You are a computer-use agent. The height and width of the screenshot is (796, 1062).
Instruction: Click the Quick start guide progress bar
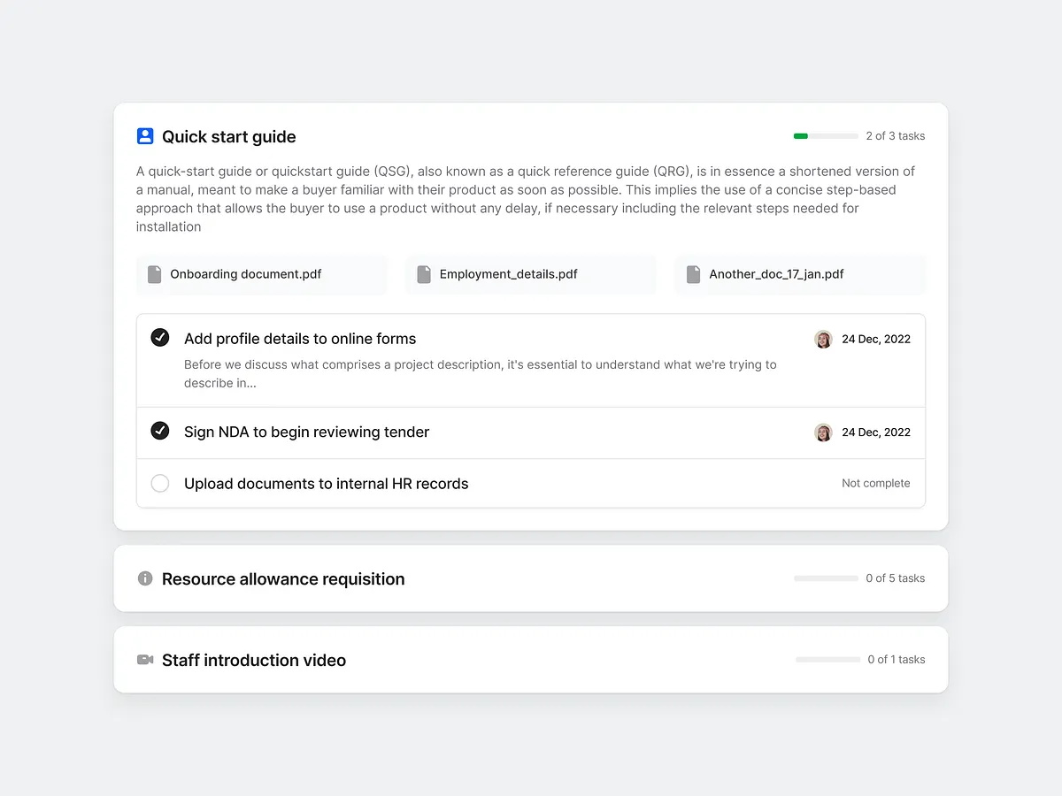click(x=825, y=136)
